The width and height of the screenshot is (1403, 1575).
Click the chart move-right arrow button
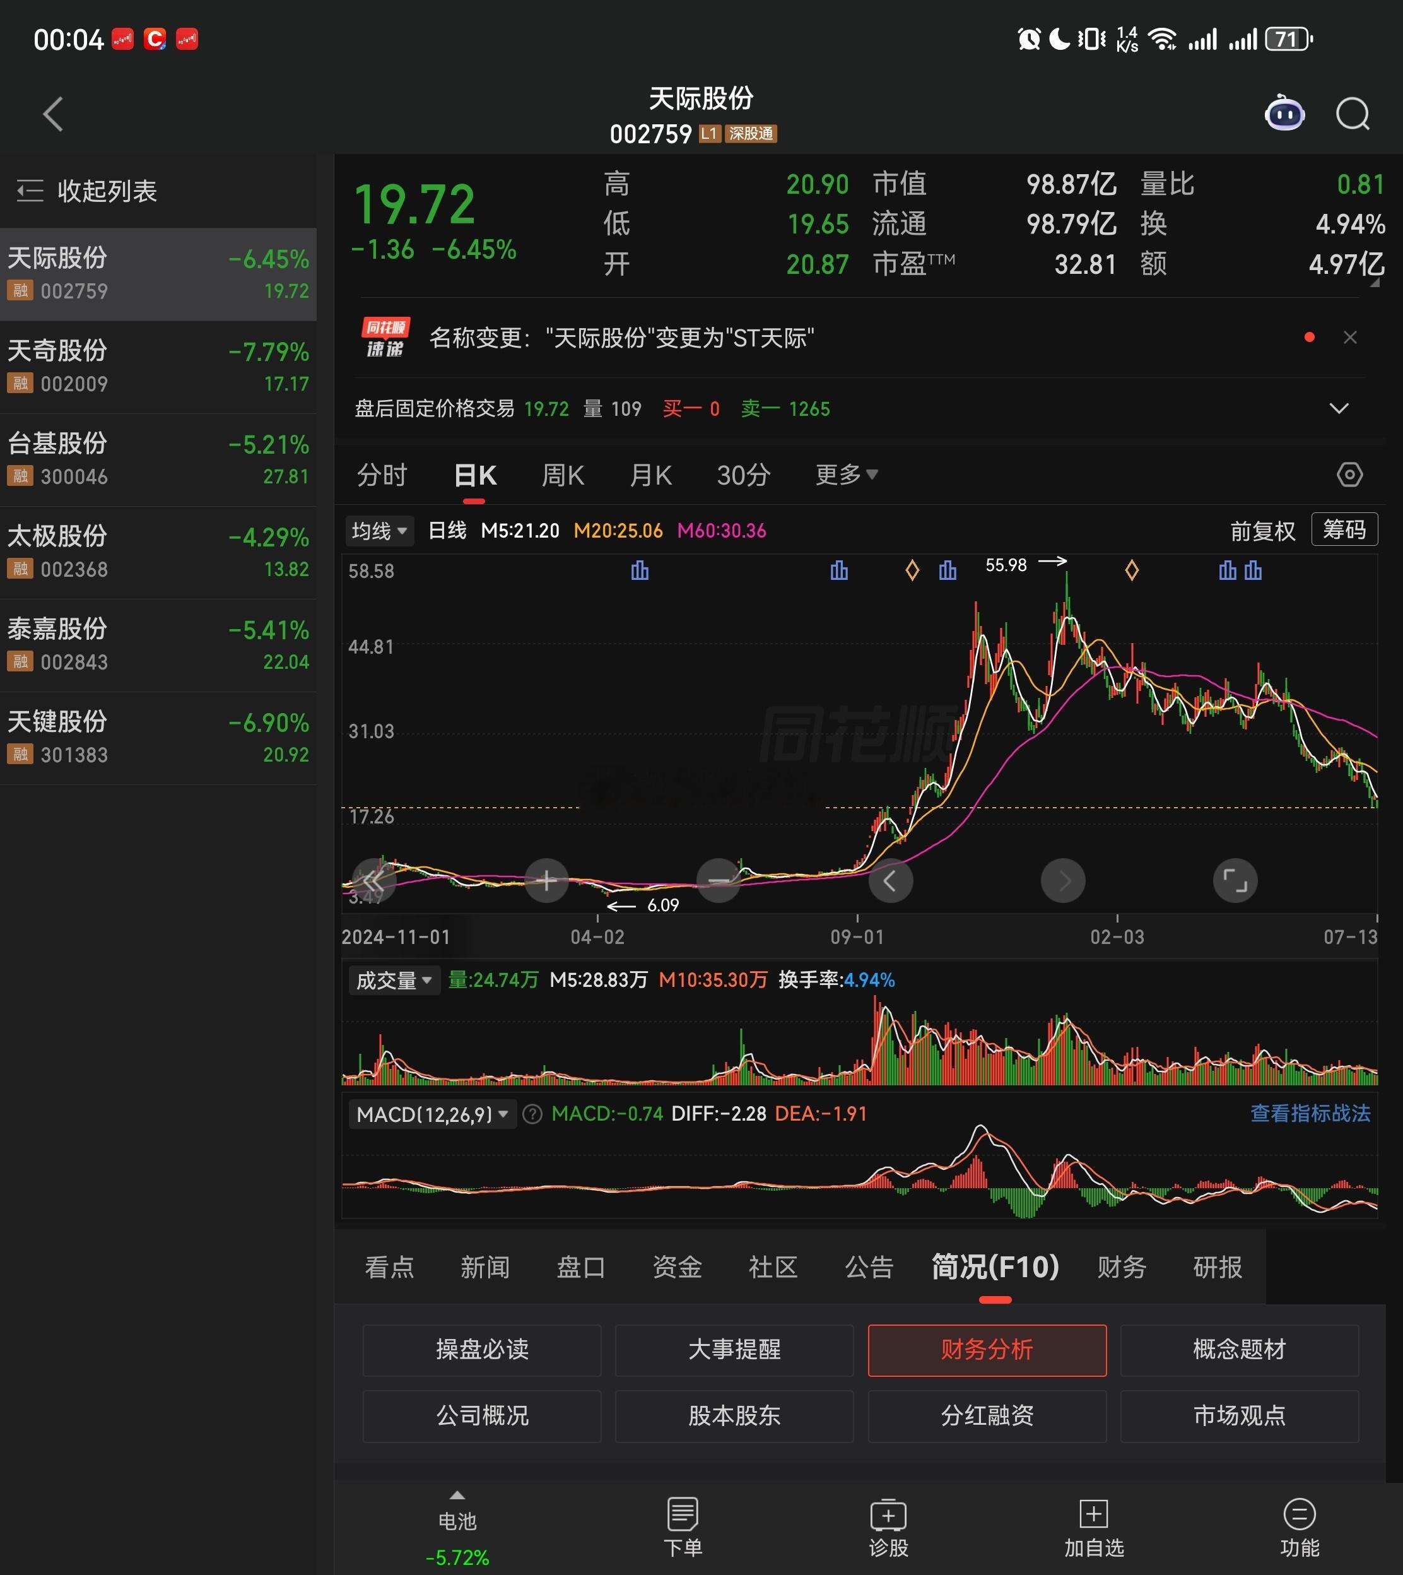1063,880
